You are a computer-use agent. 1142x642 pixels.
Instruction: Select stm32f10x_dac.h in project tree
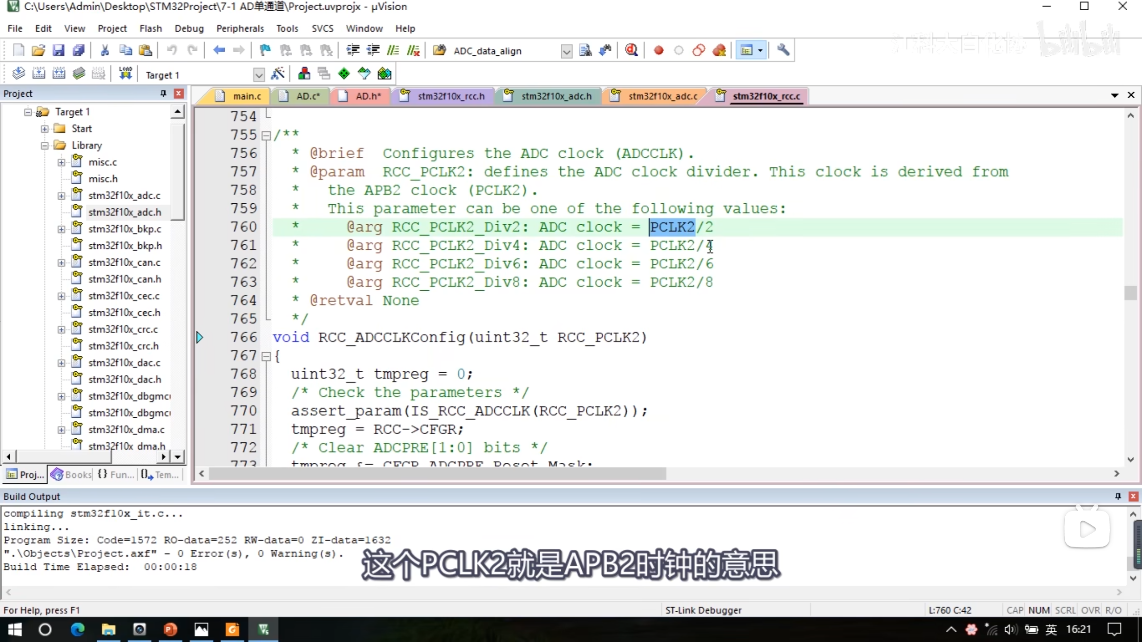point(124,379)
